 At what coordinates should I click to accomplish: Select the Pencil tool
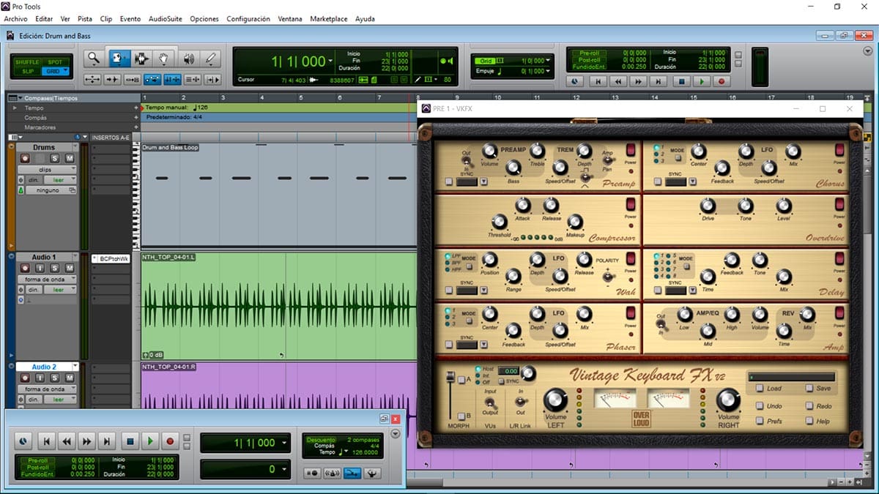[211, 59]
